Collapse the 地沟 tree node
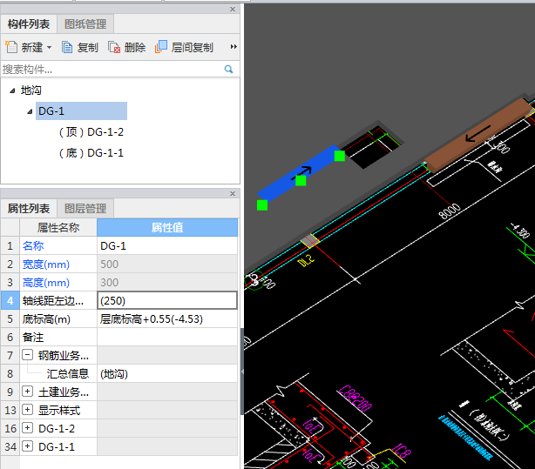This screenshot has width=535, height=469. tap(12, 90)
